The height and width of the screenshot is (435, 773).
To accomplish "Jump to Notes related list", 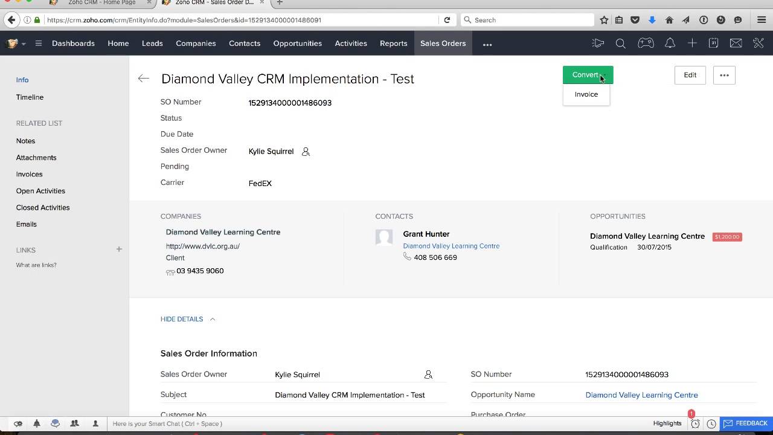I will [x=25, y=141].
